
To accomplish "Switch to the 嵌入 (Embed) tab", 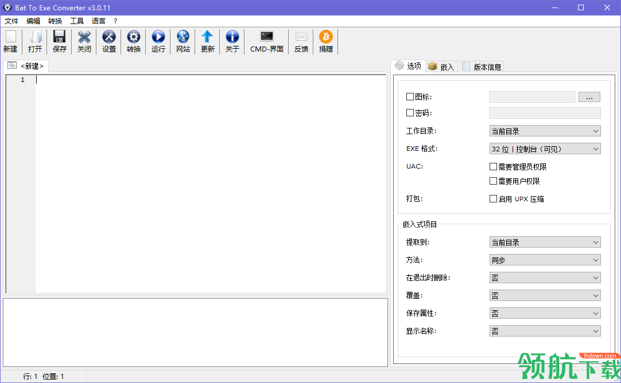I will (442, 67).
